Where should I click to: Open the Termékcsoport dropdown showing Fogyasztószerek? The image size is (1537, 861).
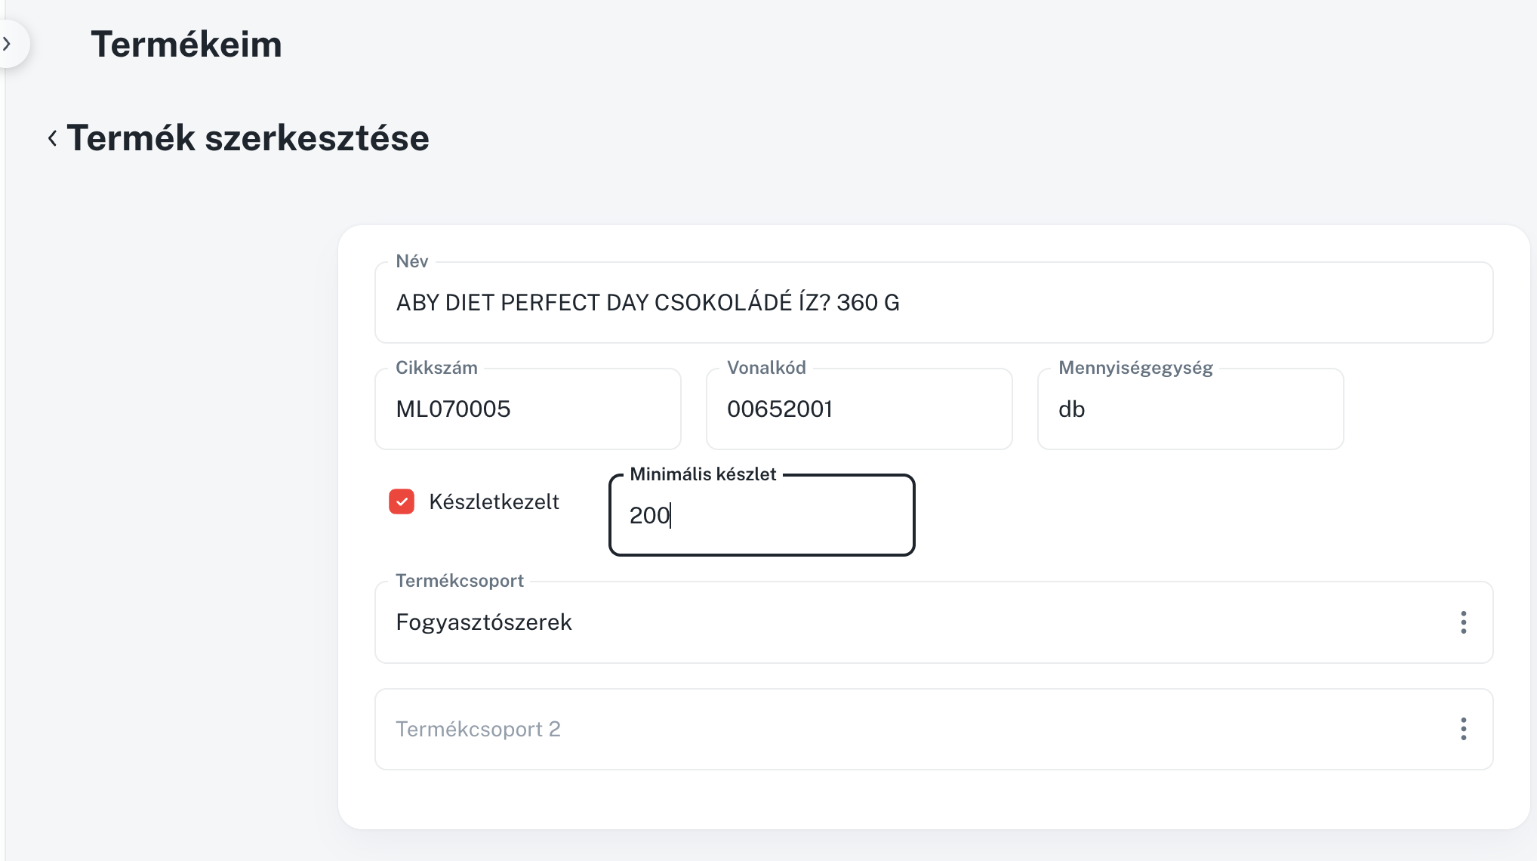pos(906,622)
